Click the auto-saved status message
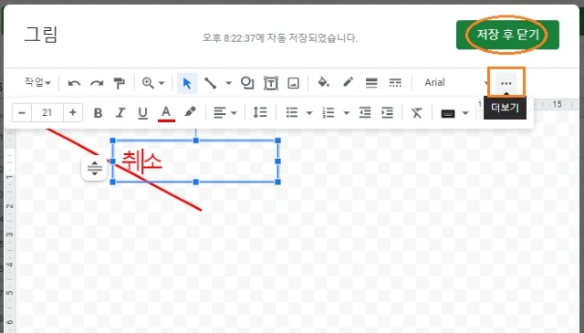584x333 pixels. 280,38
